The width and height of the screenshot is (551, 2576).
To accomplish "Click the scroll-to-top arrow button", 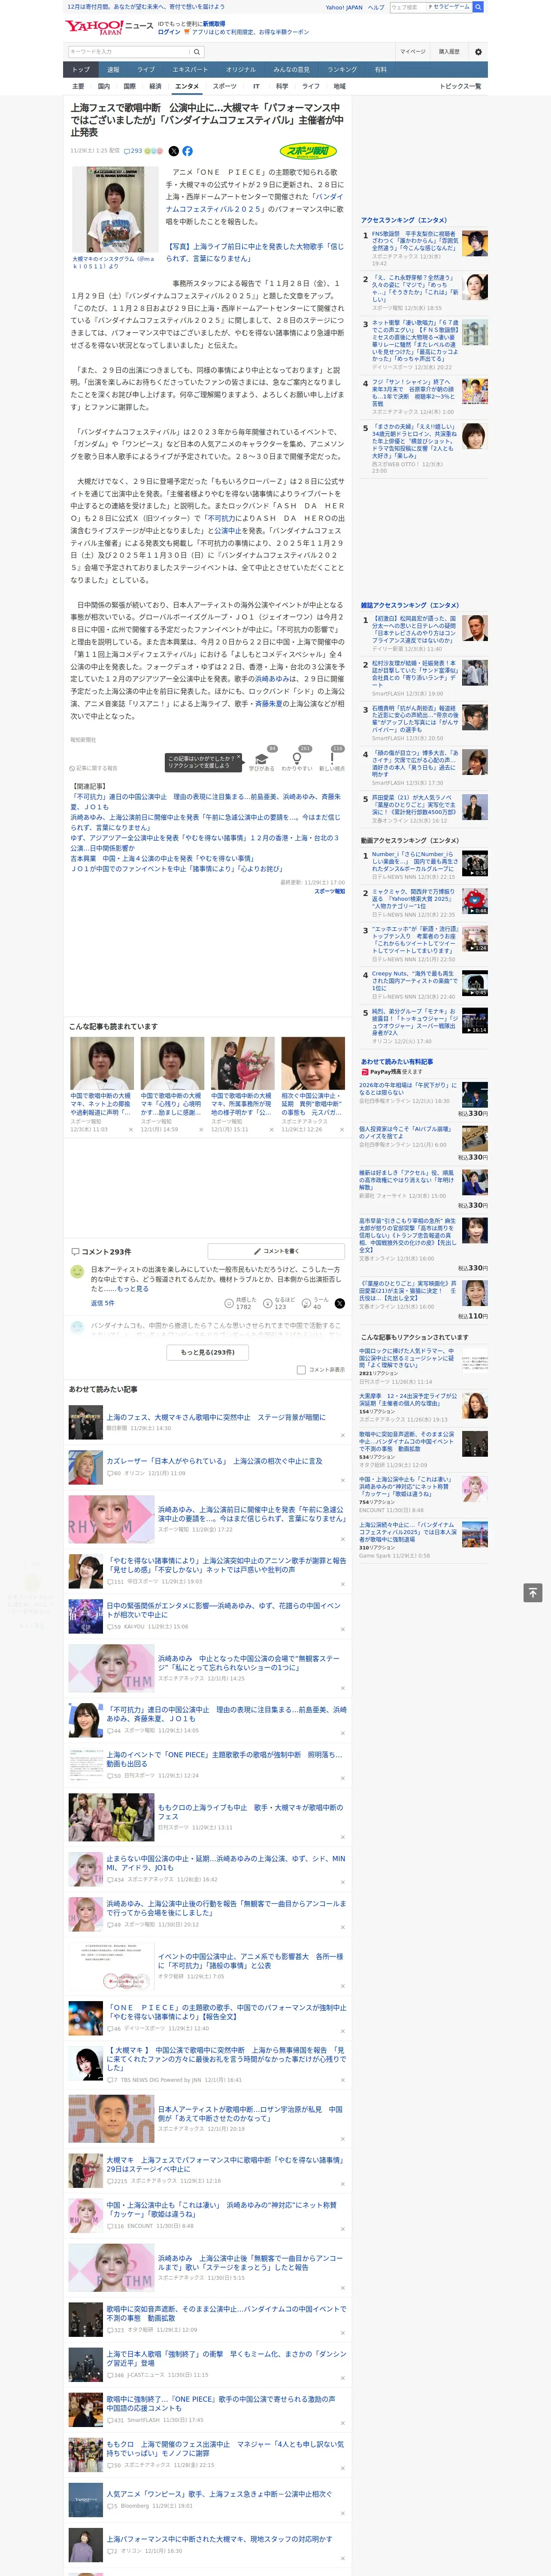I will tap(533, 1592).
